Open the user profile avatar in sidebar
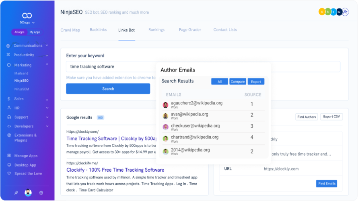The image size is (358, 201). [28, 193]
